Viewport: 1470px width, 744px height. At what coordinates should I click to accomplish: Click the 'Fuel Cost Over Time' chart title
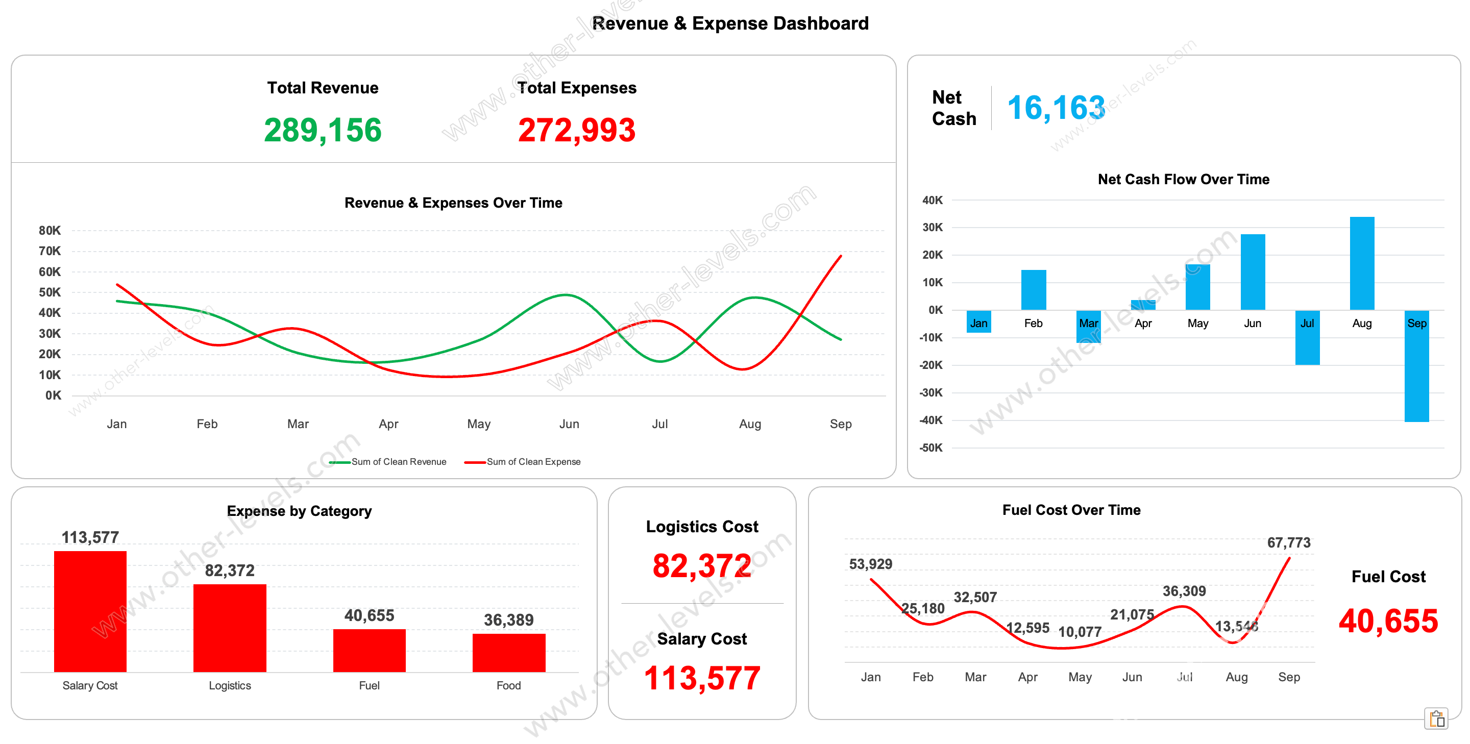pos(1071,509)
